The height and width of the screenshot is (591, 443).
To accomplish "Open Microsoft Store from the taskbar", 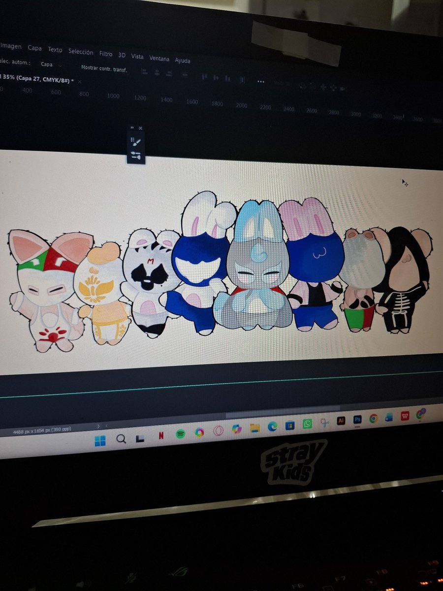I will point(290,425).
